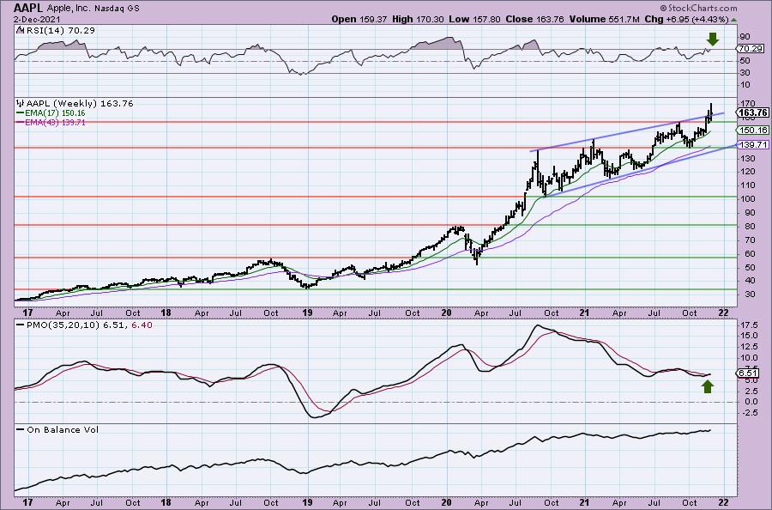Click the 12.5 label on PMO axis
772x510 pixels.
748,346
